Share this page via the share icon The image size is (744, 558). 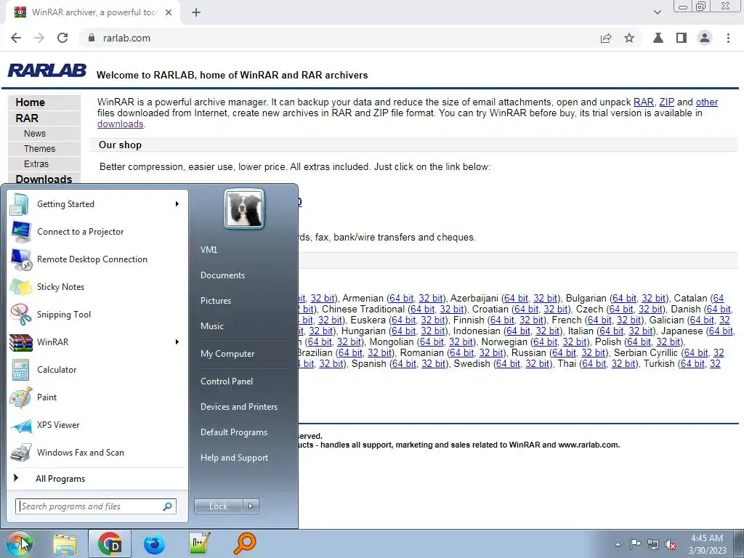point(606,38)
